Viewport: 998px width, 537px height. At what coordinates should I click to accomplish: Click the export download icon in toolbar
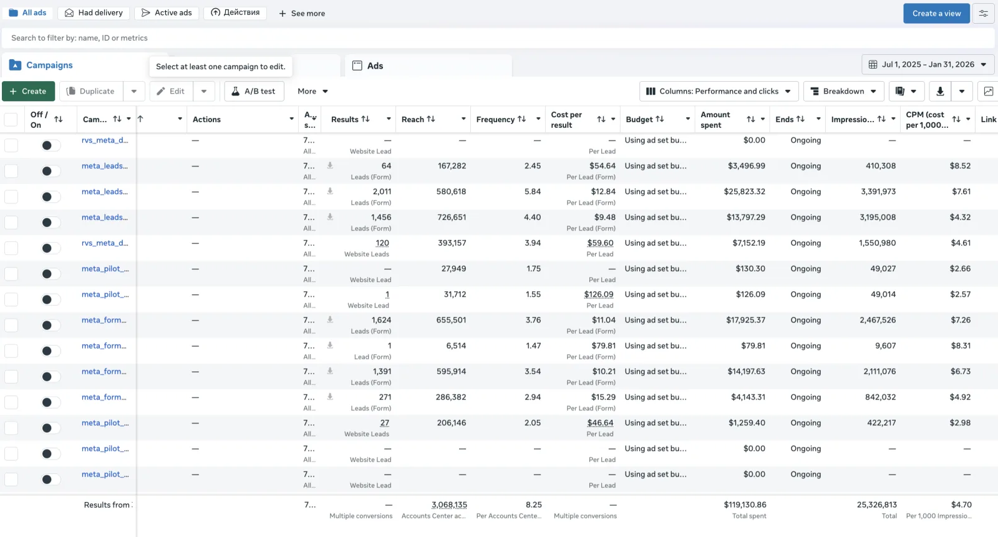(x=940, y=91)
